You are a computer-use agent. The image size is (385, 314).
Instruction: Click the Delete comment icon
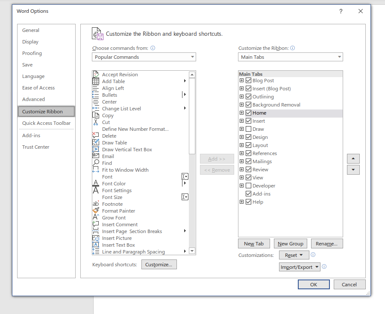[x=96, y=135]
